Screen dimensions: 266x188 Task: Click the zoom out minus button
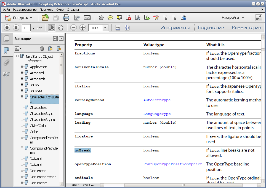(x=73, y=28)
